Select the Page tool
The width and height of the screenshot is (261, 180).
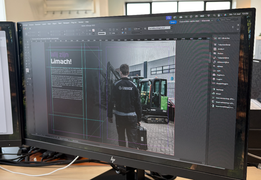(x=26, y=44)
